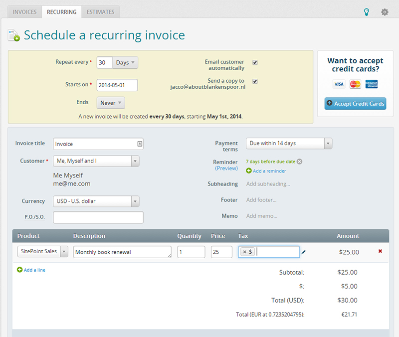Click the Add a reminder link
The height and width of the screenshot is (337, 399).
click(269, 171)
